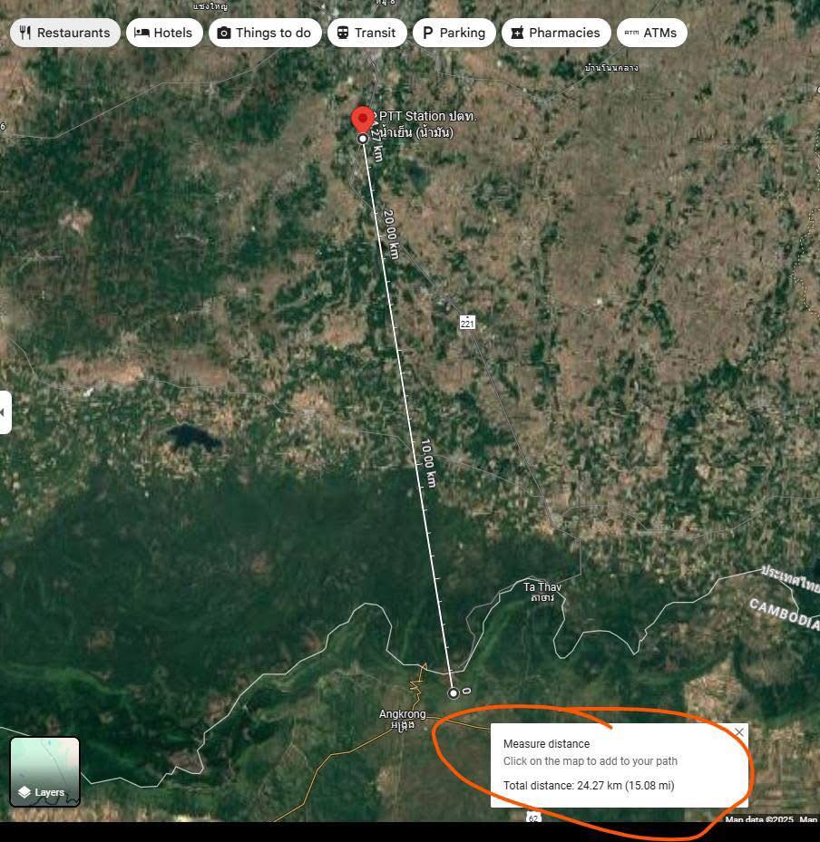Filter the map by Pharmacies
This screenshot has width=820, height=842.
click(555, 33)
